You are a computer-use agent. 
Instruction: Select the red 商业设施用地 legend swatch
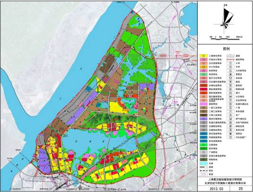[x=203, y=89]
